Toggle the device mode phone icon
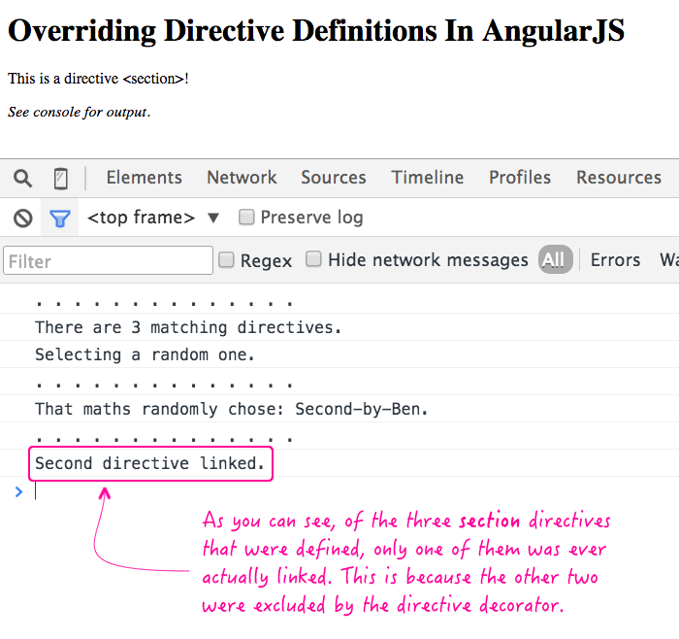 [x=60, y=178]
